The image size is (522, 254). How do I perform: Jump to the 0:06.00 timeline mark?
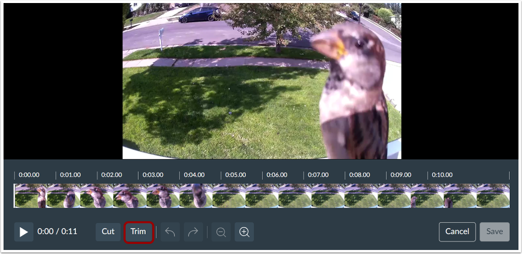(x=277, y=175)
